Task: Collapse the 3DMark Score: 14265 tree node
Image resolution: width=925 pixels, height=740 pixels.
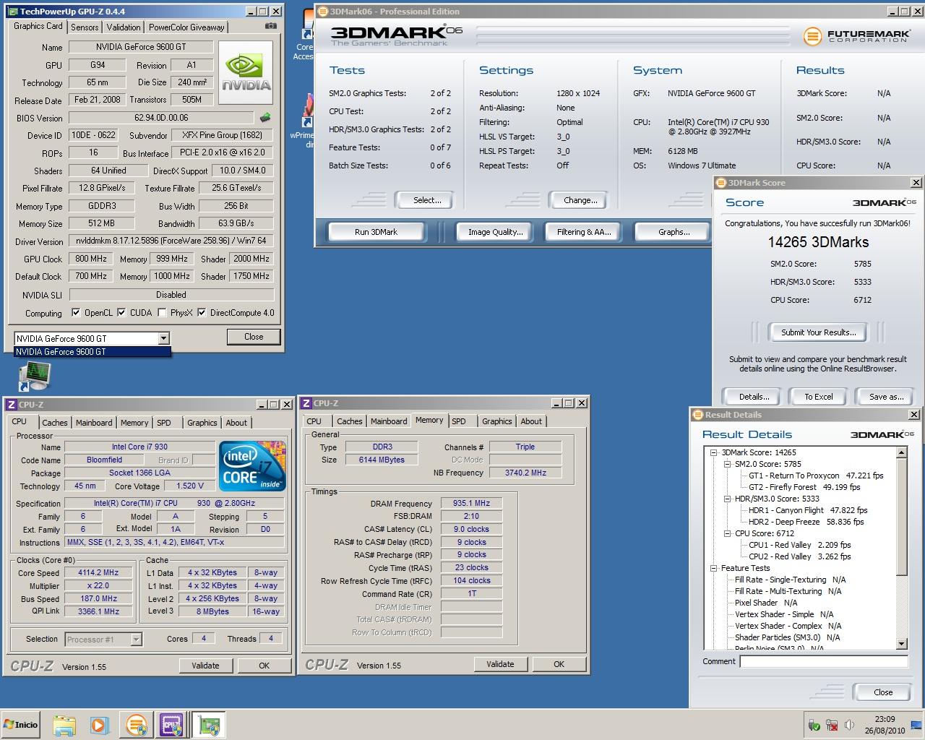Action: coord(714,452)
